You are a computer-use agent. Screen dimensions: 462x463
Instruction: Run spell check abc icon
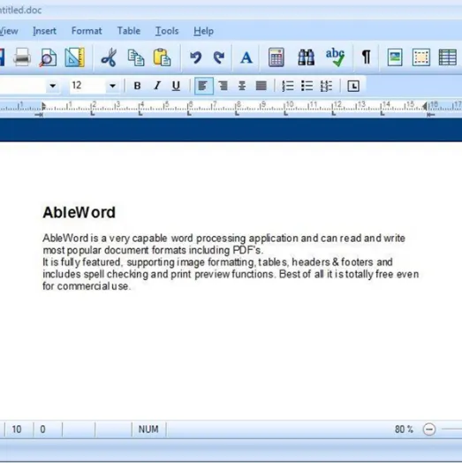click(x=335, y=57)
